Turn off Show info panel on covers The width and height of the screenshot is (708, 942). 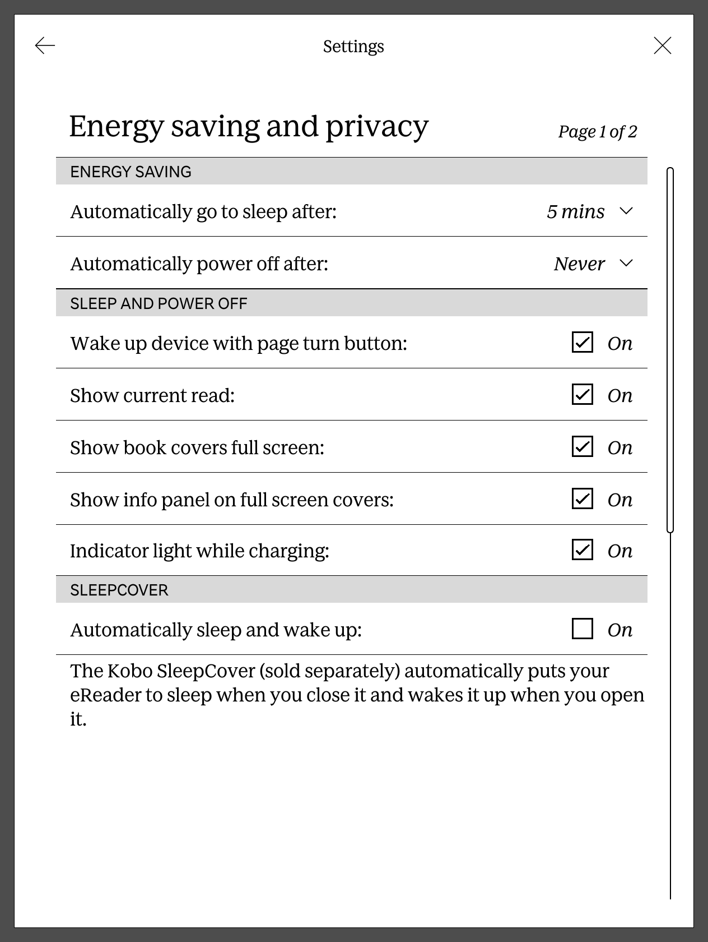pyautogui.click(x=583, y=498)
